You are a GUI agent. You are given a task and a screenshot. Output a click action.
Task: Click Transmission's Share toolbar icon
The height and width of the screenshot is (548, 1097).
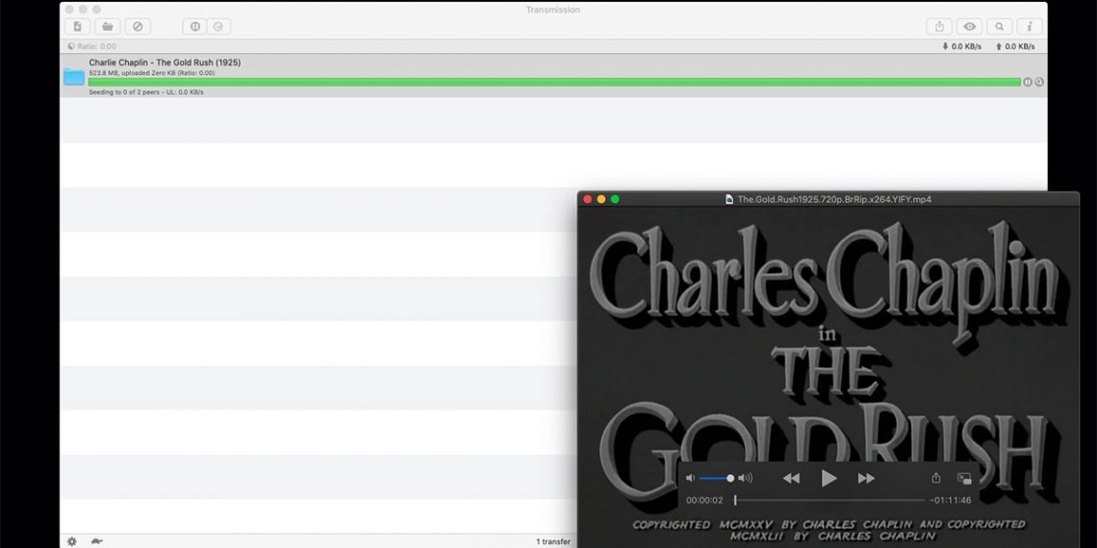point(939,27)
